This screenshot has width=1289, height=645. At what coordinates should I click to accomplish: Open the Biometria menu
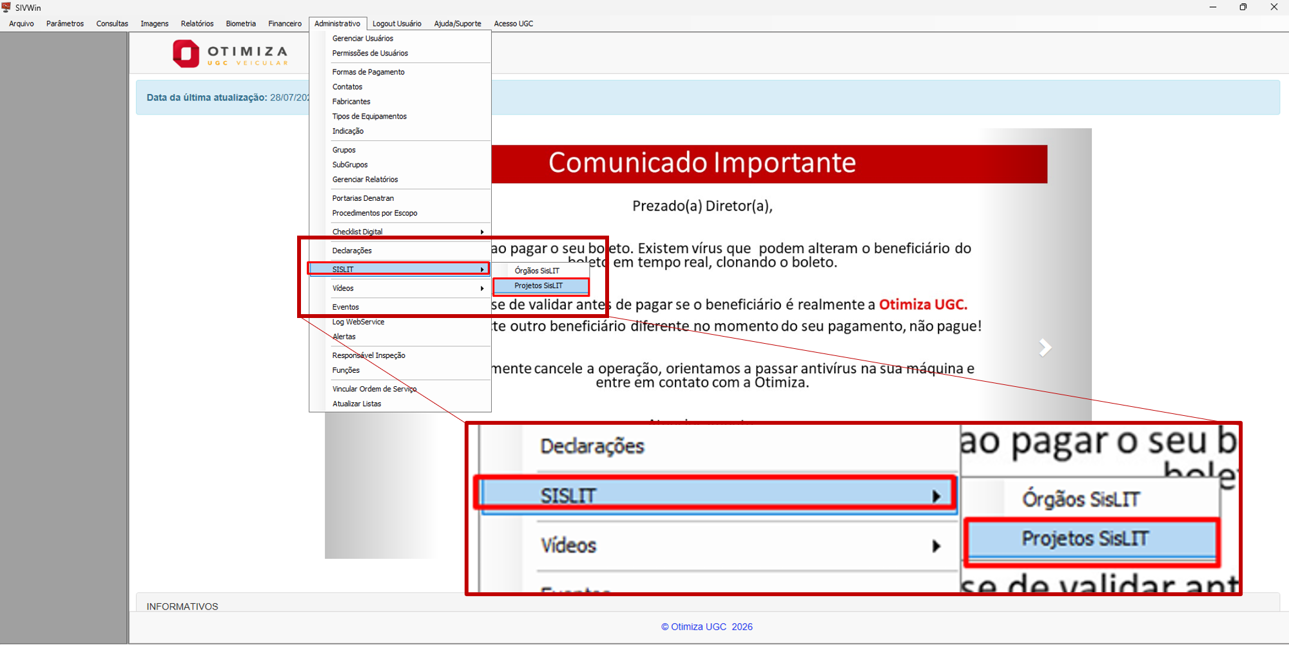tap(240, 24)
